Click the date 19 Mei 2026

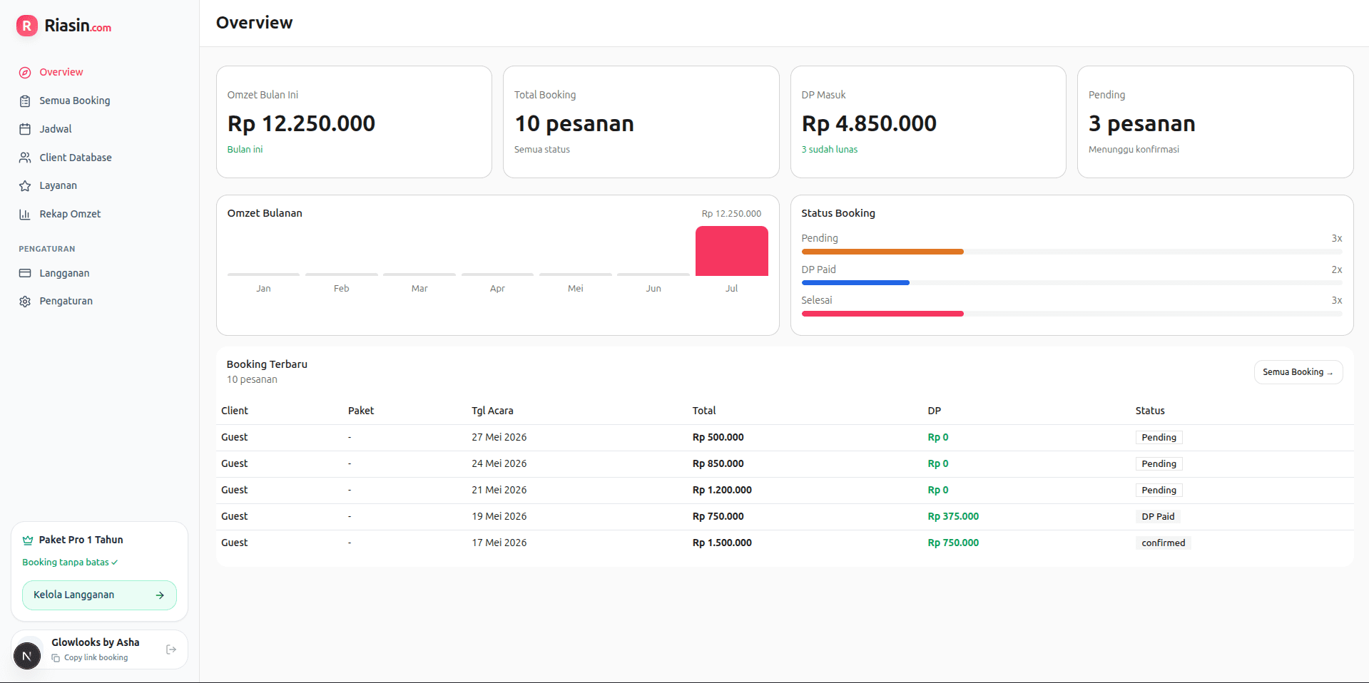pyautogui.click(x=499, y=516)
